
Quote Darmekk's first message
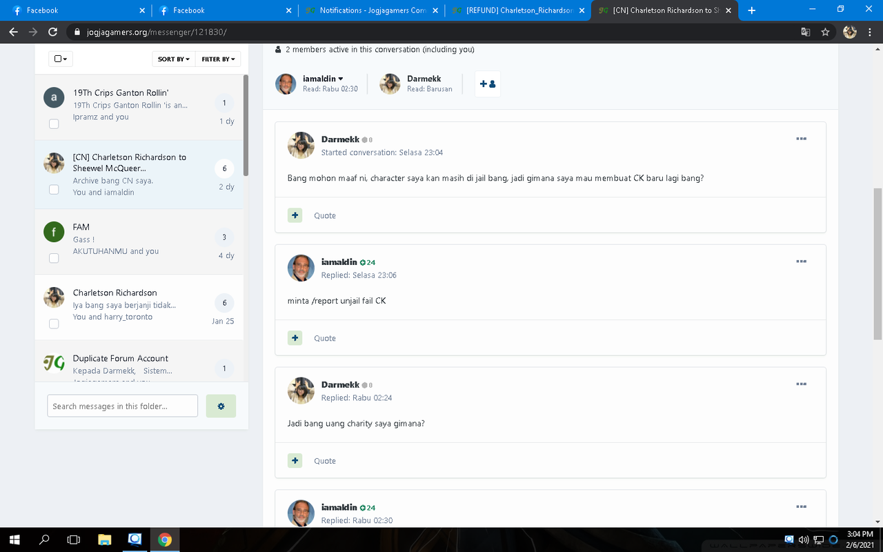[x=325, y=216]
